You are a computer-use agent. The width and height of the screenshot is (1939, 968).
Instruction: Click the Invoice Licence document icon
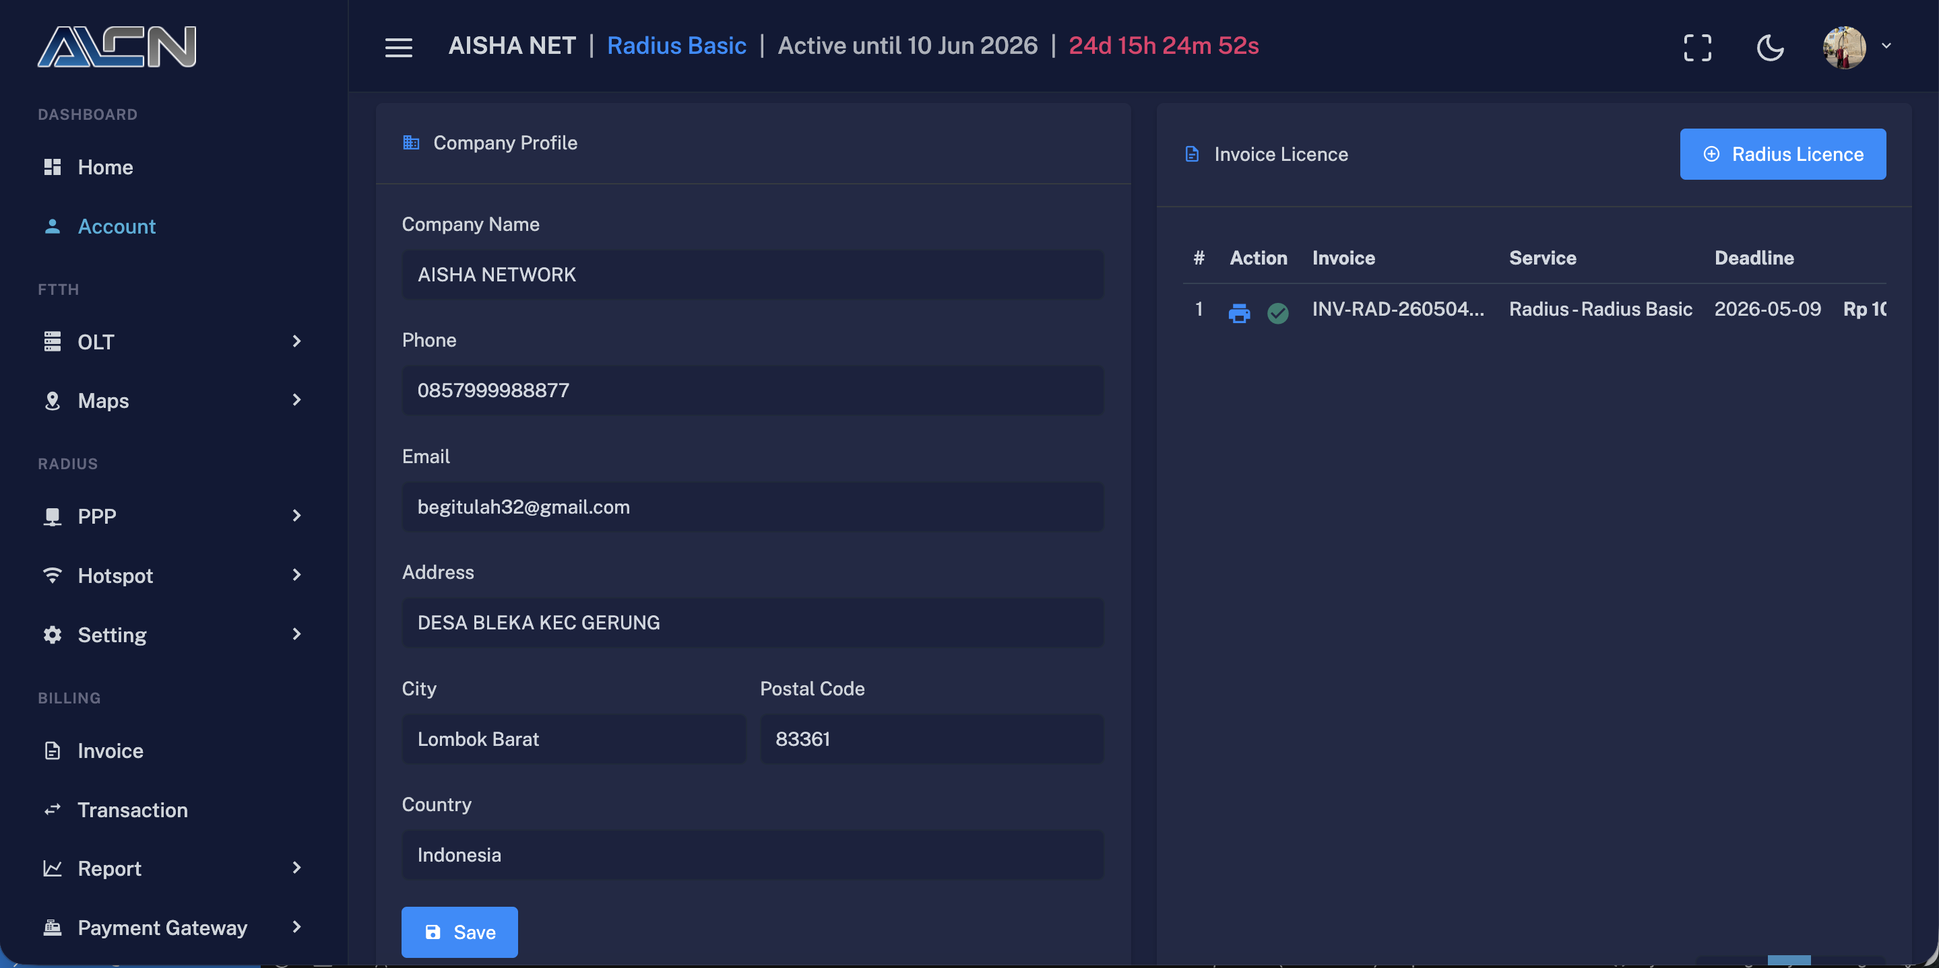[1192, 154]
